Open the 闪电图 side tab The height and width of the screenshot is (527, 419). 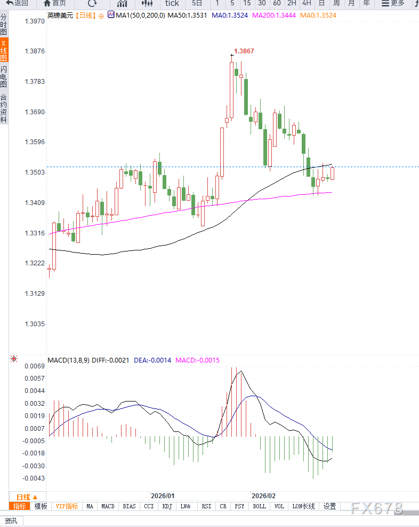pos(4,77)
